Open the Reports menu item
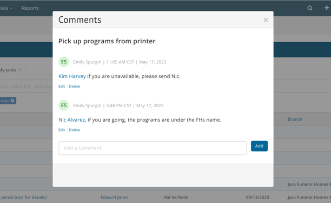This screenshot has height=203, width=331. click(x=30, y=8)
